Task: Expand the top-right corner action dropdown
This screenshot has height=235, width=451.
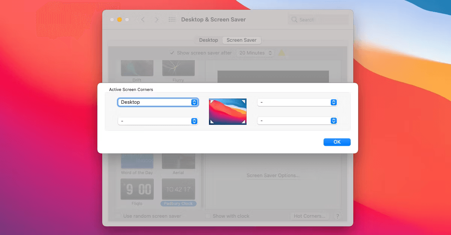Action: coord(297,102)
